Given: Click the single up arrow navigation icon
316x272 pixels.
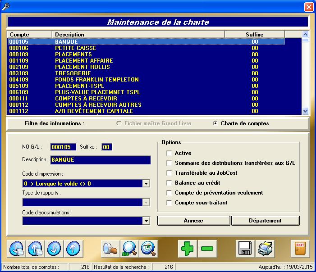Looking at the screenshot, I should 73,248.
